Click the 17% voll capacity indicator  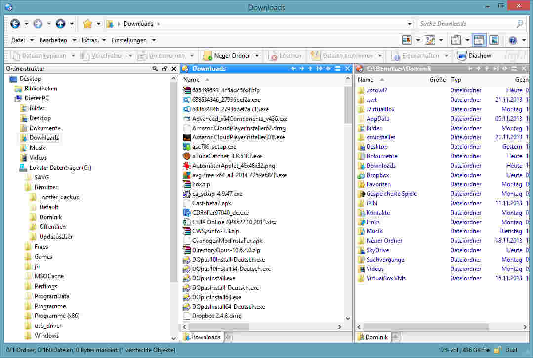click(447, 350)
